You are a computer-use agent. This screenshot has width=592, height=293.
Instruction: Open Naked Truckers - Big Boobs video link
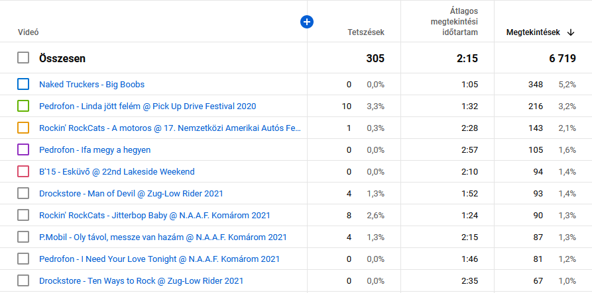91,84
